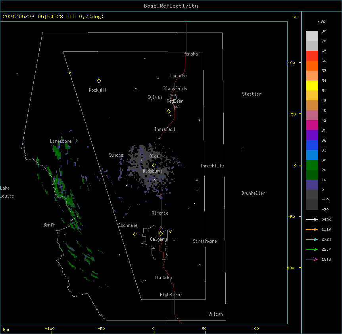342x334 pixels.
Task: Click the Okotoks town label
Action: [163, 278]
